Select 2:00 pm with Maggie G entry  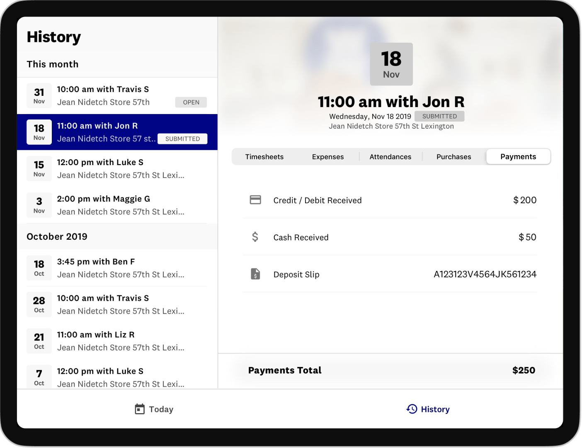coord(120,205)
